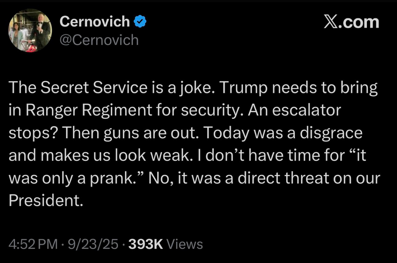The height and width of the screenshot is (263, 397).
Task: Click the Views label beside 393K
Action: 185,244
